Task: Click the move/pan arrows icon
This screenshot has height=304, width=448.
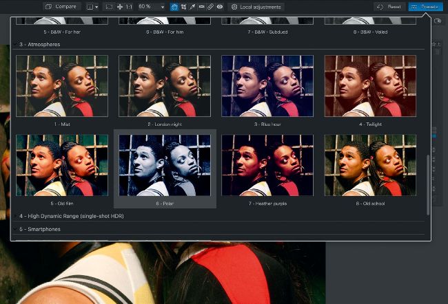Action: (x=120, y=6)
